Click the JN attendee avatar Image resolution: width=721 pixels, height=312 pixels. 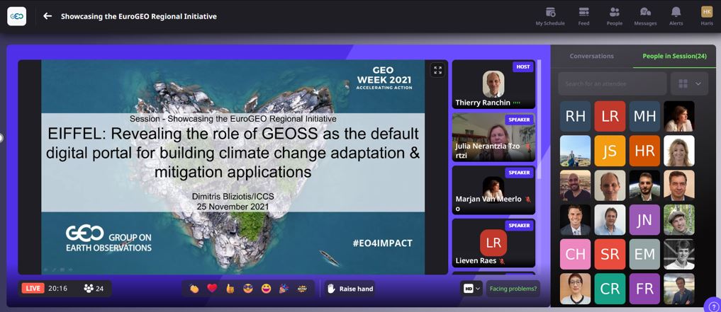[644, 220]
